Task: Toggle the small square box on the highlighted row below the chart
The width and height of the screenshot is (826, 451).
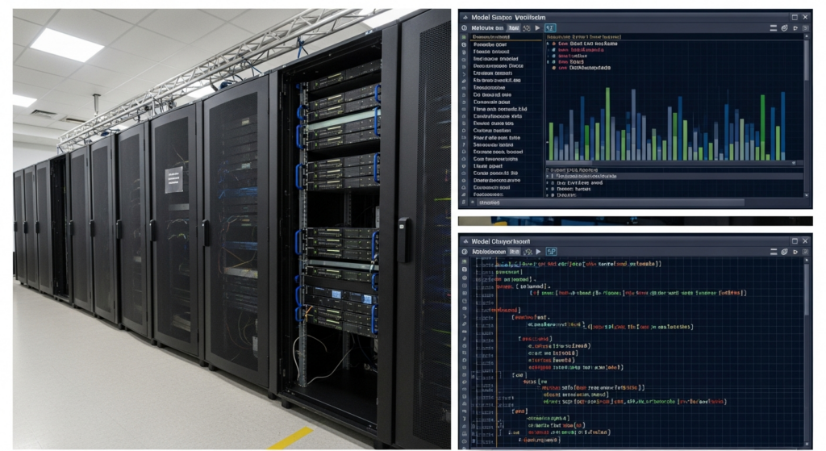Action: [x=552, y=177]
